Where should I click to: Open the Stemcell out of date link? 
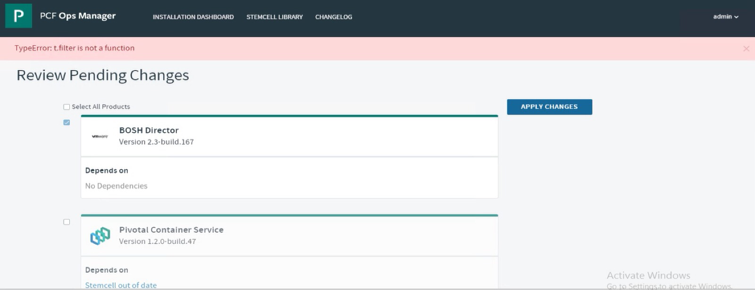(121, 285)
